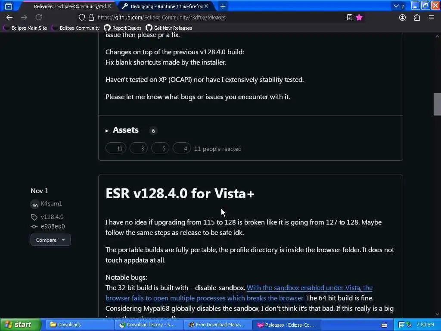The width and height of the screenshot is (441, 331).
Task: Open the hamburger application menu
Action: pos(432,17)
